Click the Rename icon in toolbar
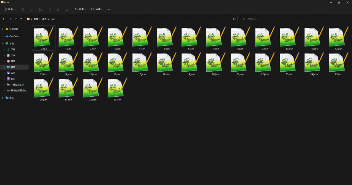The height and width of the screenshot is (185, 352). click(x=49, y=9)
